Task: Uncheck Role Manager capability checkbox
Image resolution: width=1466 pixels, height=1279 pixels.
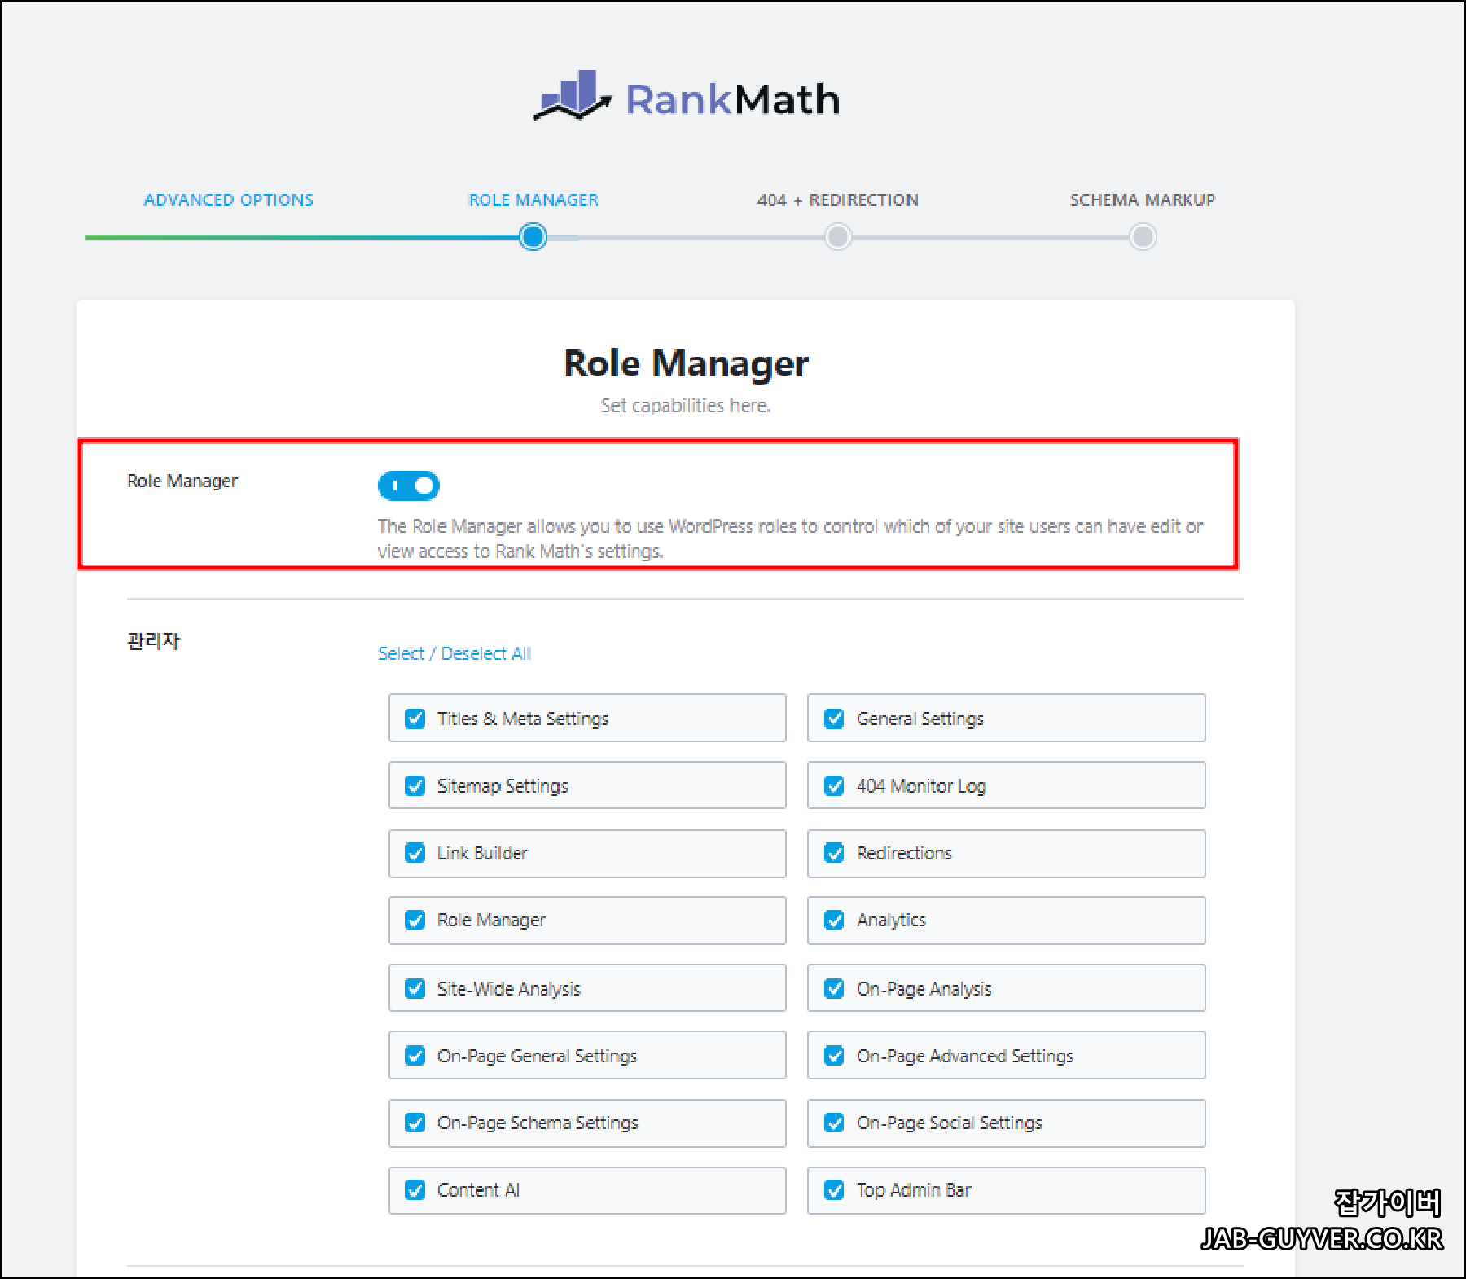Action: coord(415,920)
